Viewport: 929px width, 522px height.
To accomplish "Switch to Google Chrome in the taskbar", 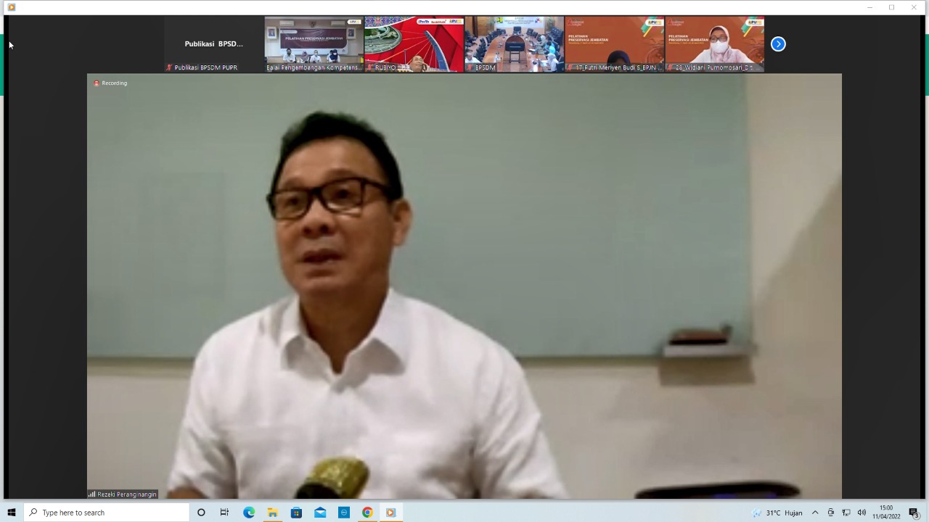I will coord(367,513).
